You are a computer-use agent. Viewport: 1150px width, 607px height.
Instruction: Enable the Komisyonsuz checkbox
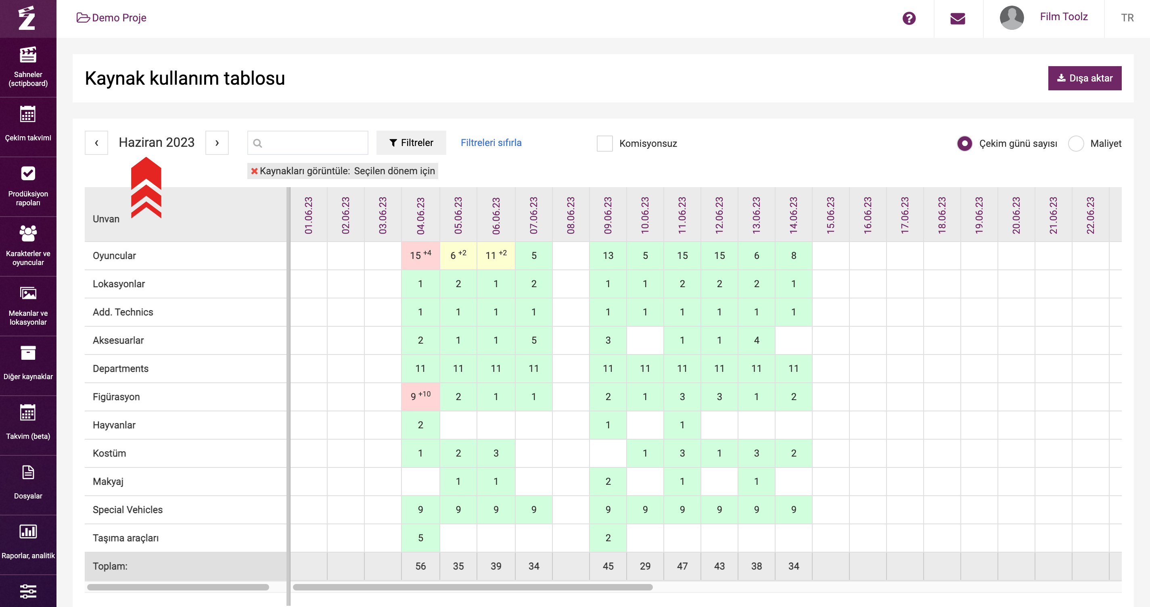[604, 144]
